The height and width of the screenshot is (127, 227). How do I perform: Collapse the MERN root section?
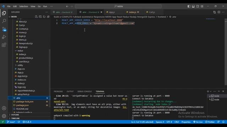pyautogui.click(x=14, y=17)
